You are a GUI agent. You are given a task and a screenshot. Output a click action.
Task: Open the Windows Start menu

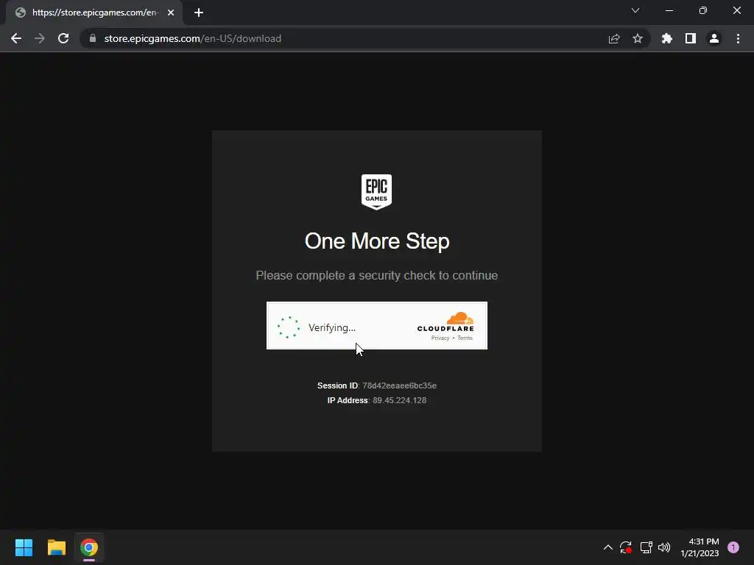click(24, 547)
